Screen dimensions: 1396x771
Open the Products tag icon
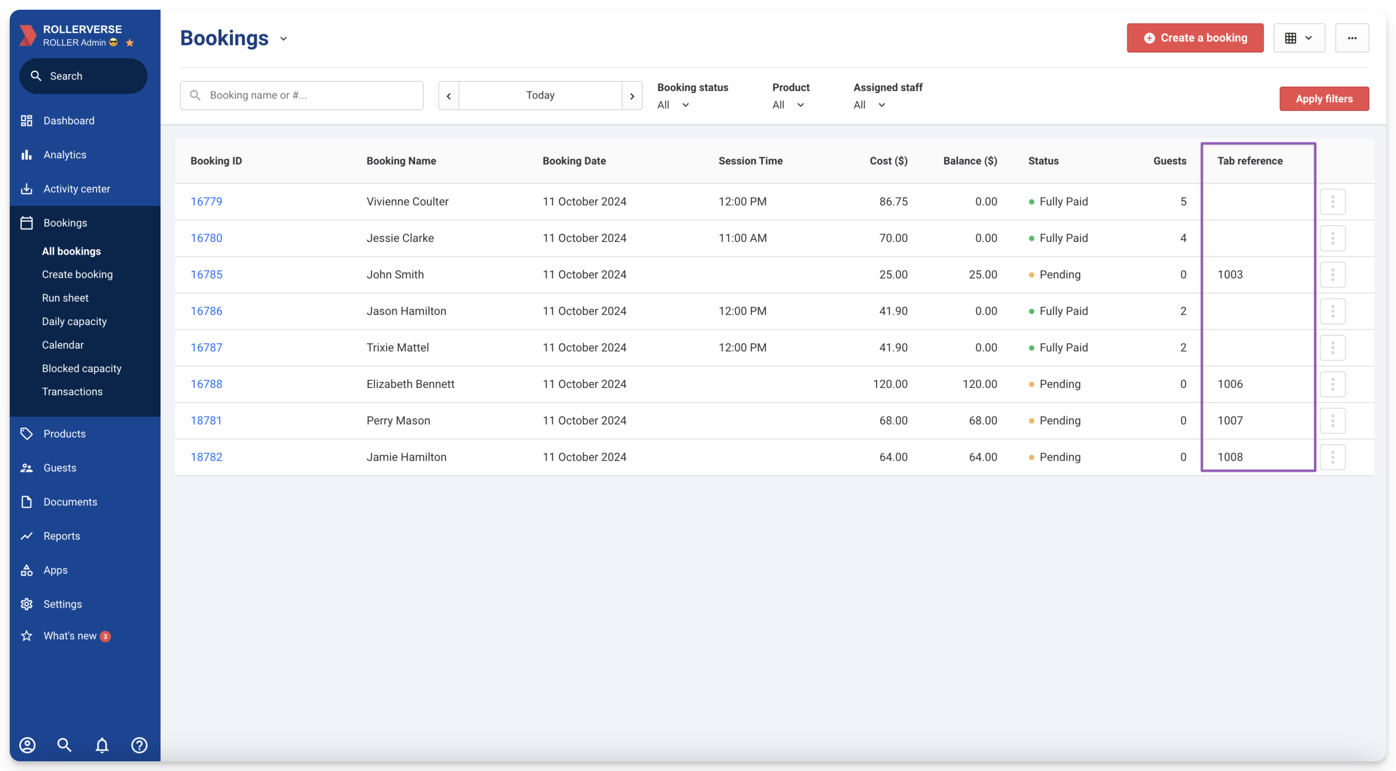[26, 434]
